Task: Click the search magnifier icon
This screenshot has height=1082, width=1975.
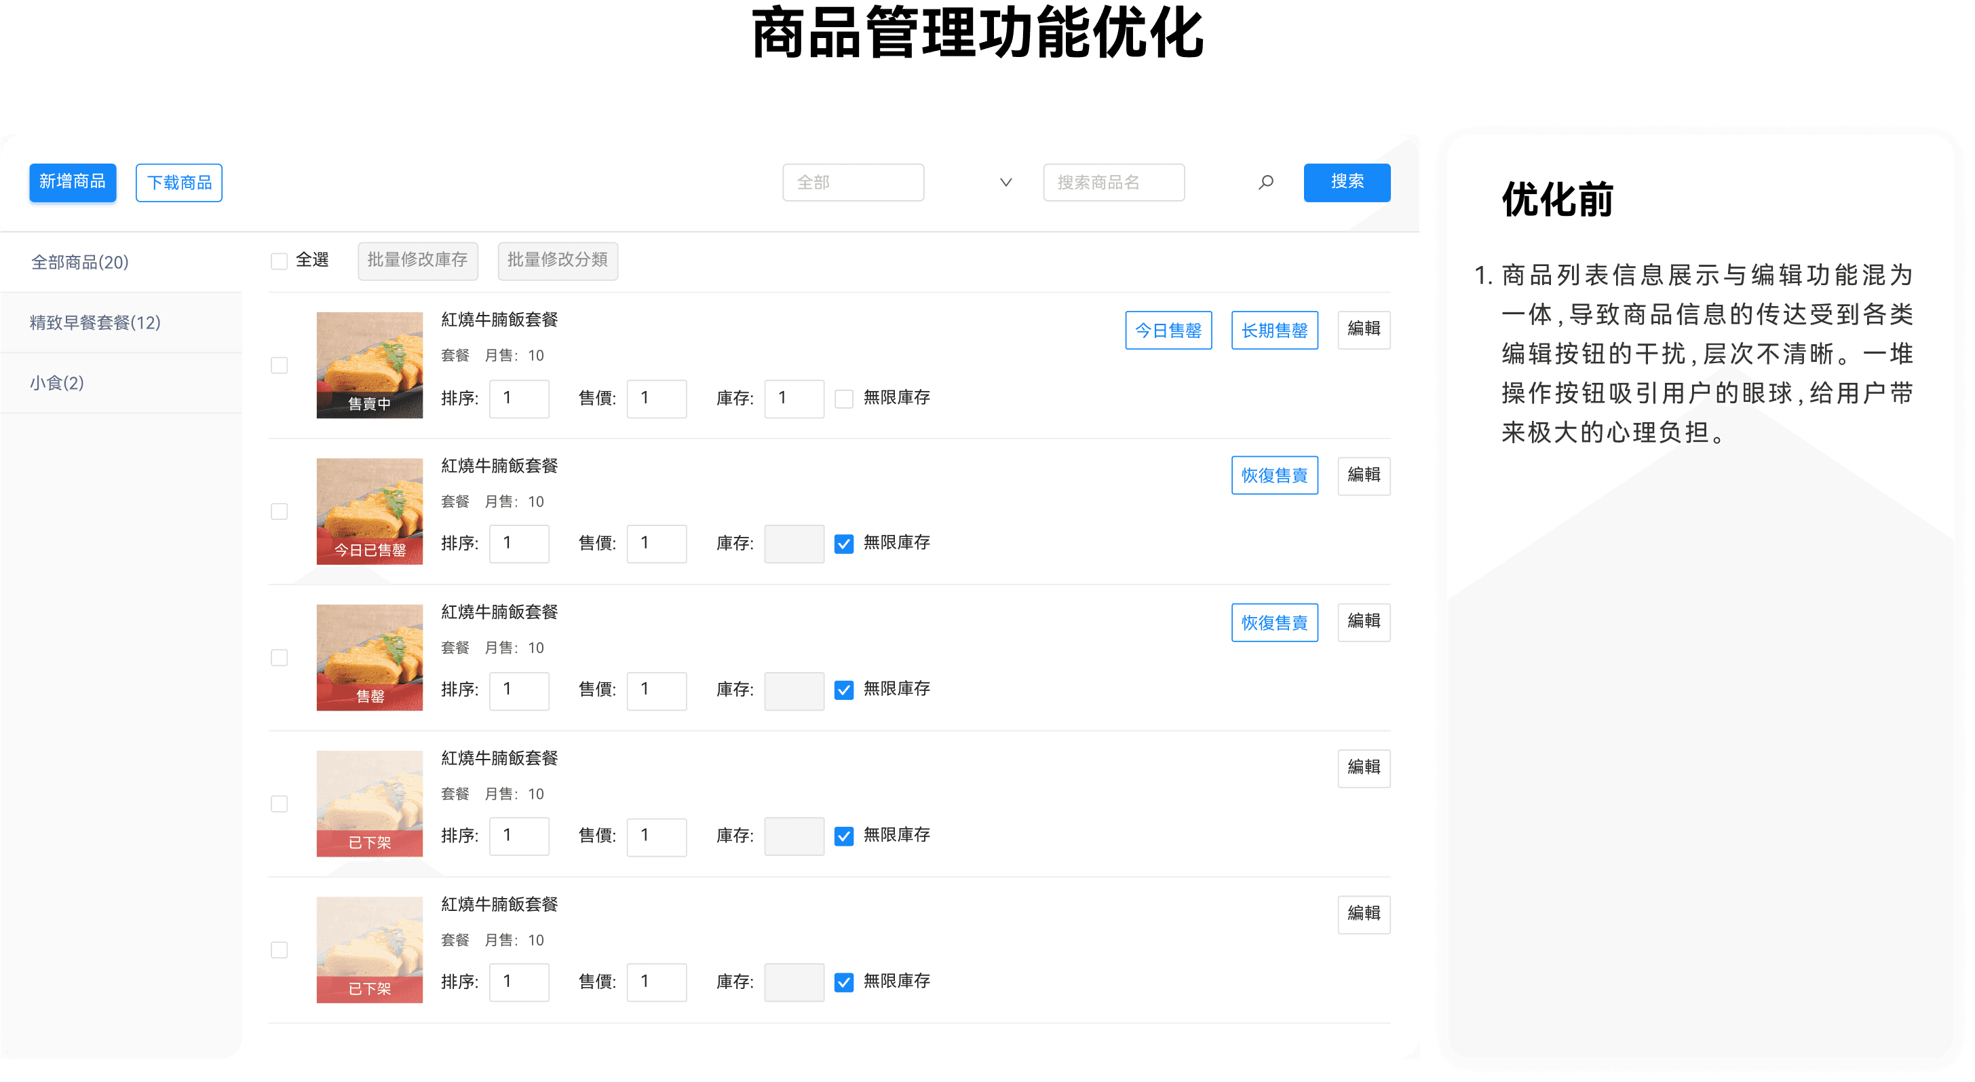Action: tap(1266, 183)
